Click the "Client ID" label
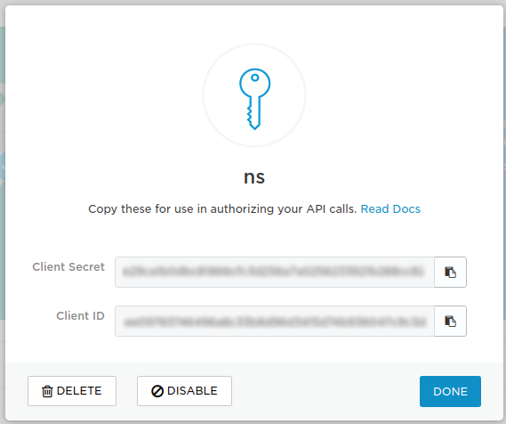This screenshot has height=424, width=506. (80, 316)
